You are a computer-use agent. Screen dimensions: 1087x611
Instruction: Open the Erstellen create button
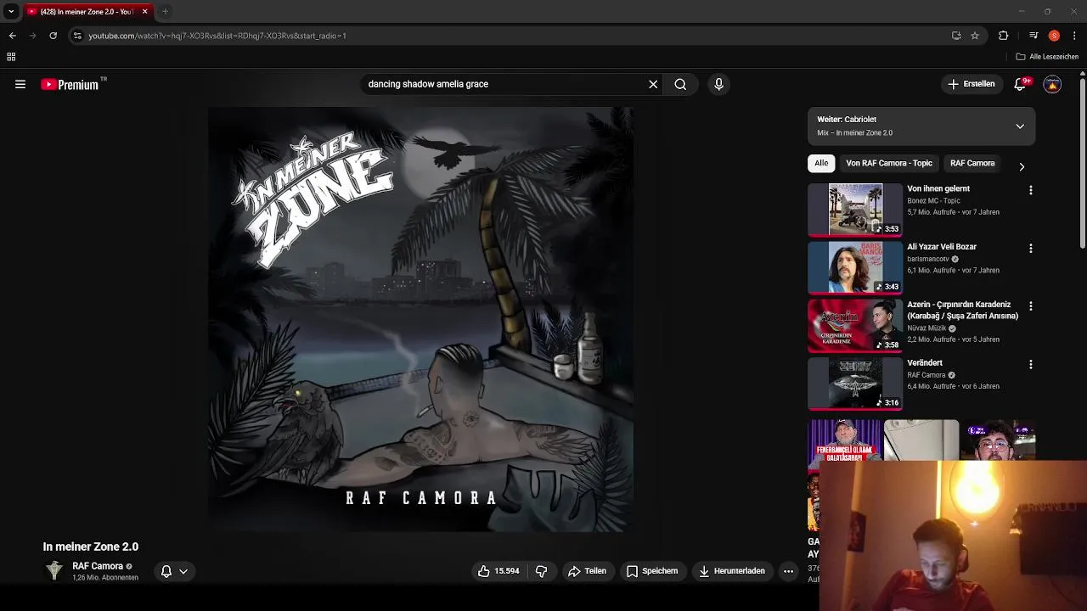click(x=972, y=84)
